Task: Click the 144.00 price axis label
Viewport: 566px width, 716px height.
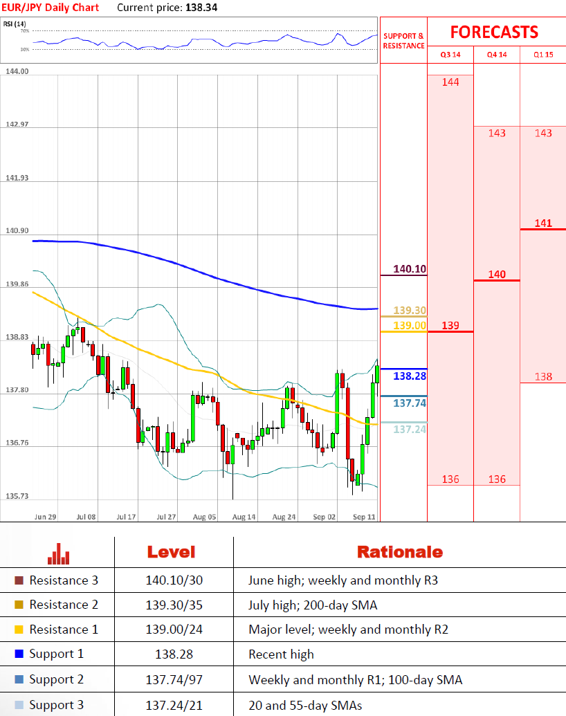Action: click(17, 71)
